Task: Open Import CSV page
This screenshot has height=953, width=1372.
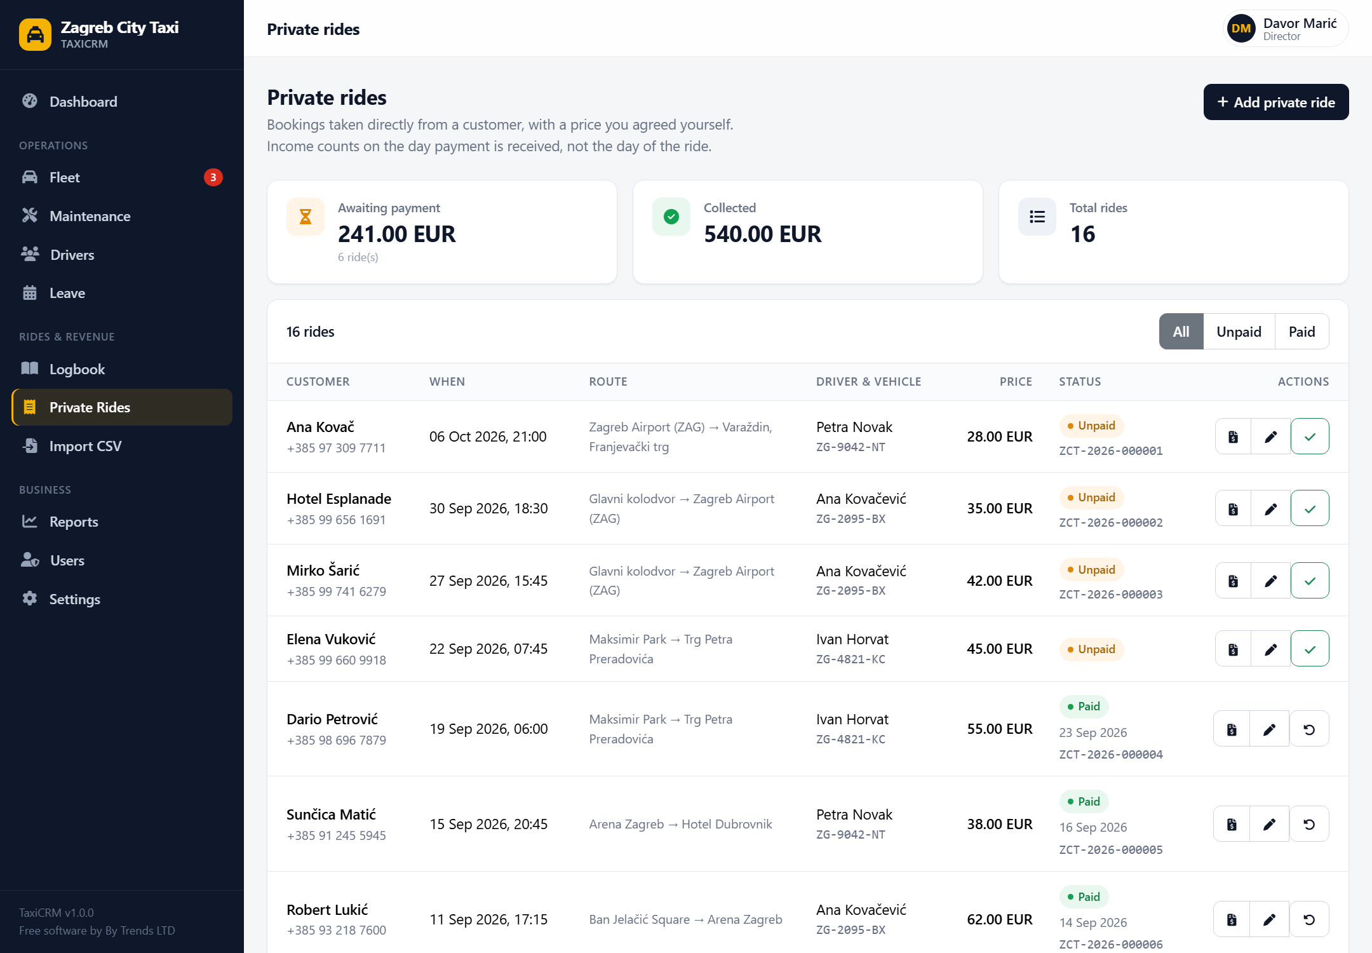Action: point(122,446)
